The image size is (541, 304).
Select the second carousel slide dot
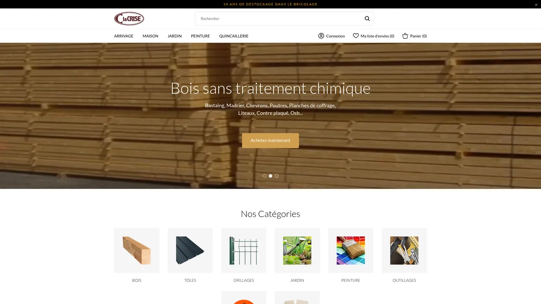(x=270, y=176)
